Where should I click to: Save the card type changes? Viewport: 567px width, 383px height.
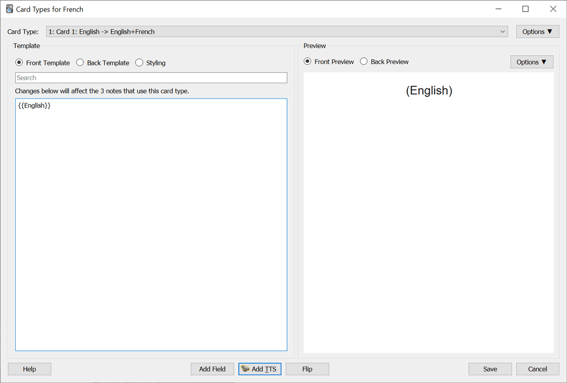coord(490,369)
